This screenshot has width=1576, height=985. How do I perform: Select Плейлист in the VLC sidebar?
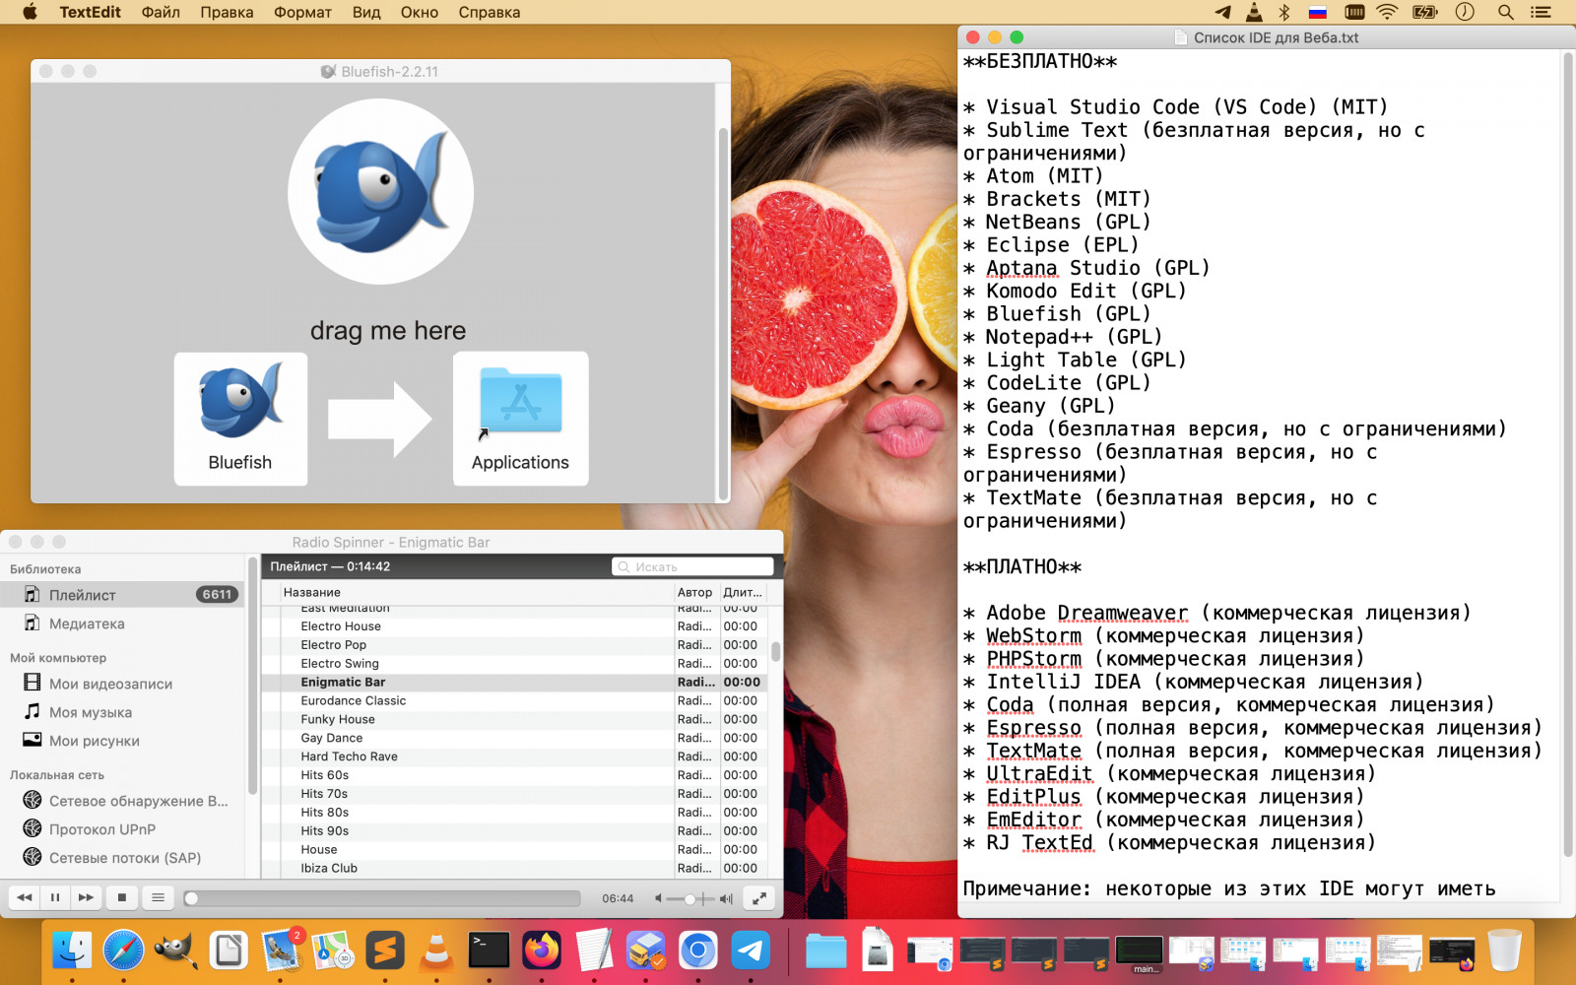pyautogui.click(x=123, y=595)
